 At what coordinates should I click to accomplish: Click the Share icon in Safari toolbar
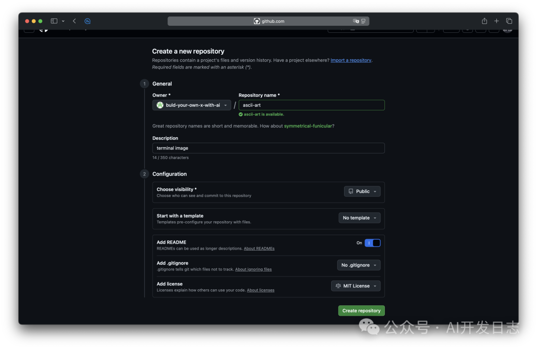[484, 21]
